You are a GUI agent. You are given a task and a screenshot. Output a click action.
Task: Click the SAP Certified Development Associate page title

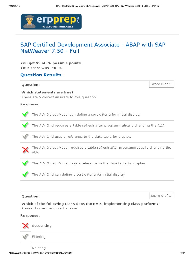tap(93, 48)
